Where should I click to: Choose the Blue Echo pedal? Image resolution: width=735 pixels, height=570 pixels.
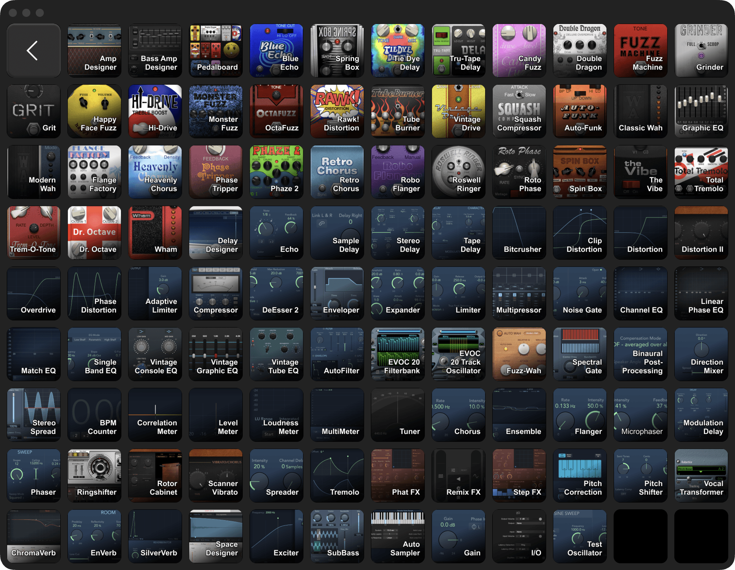tap(276, 51)
